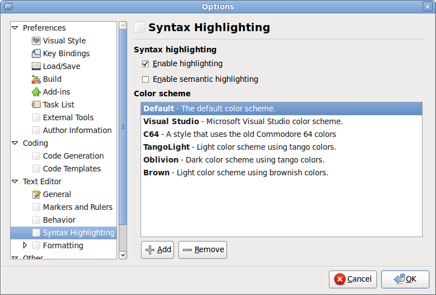Click the blank icon beside Code Templates
Viewport: 436px width, 295px height.
click(36, 169)
